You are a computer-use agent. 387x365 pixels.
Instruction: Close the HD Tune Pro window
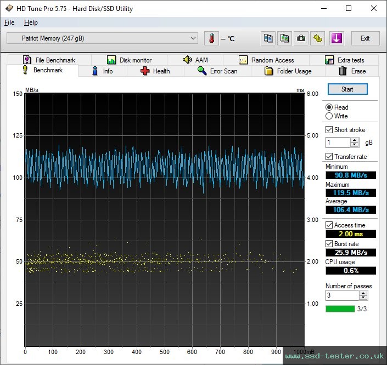(374, 8)
